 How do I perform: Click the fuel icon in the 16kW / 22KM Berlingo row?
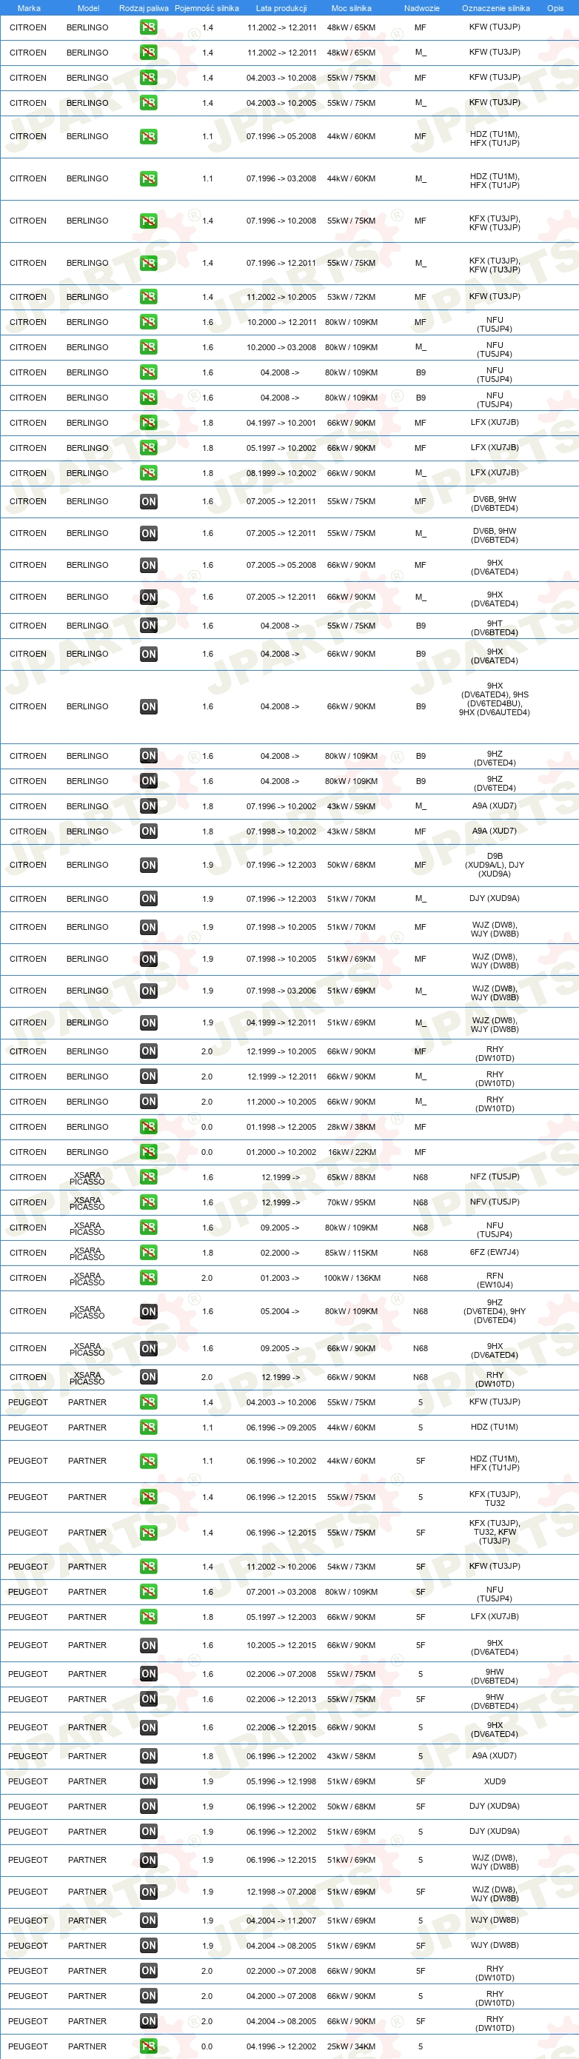click(x=149, y=1152)
